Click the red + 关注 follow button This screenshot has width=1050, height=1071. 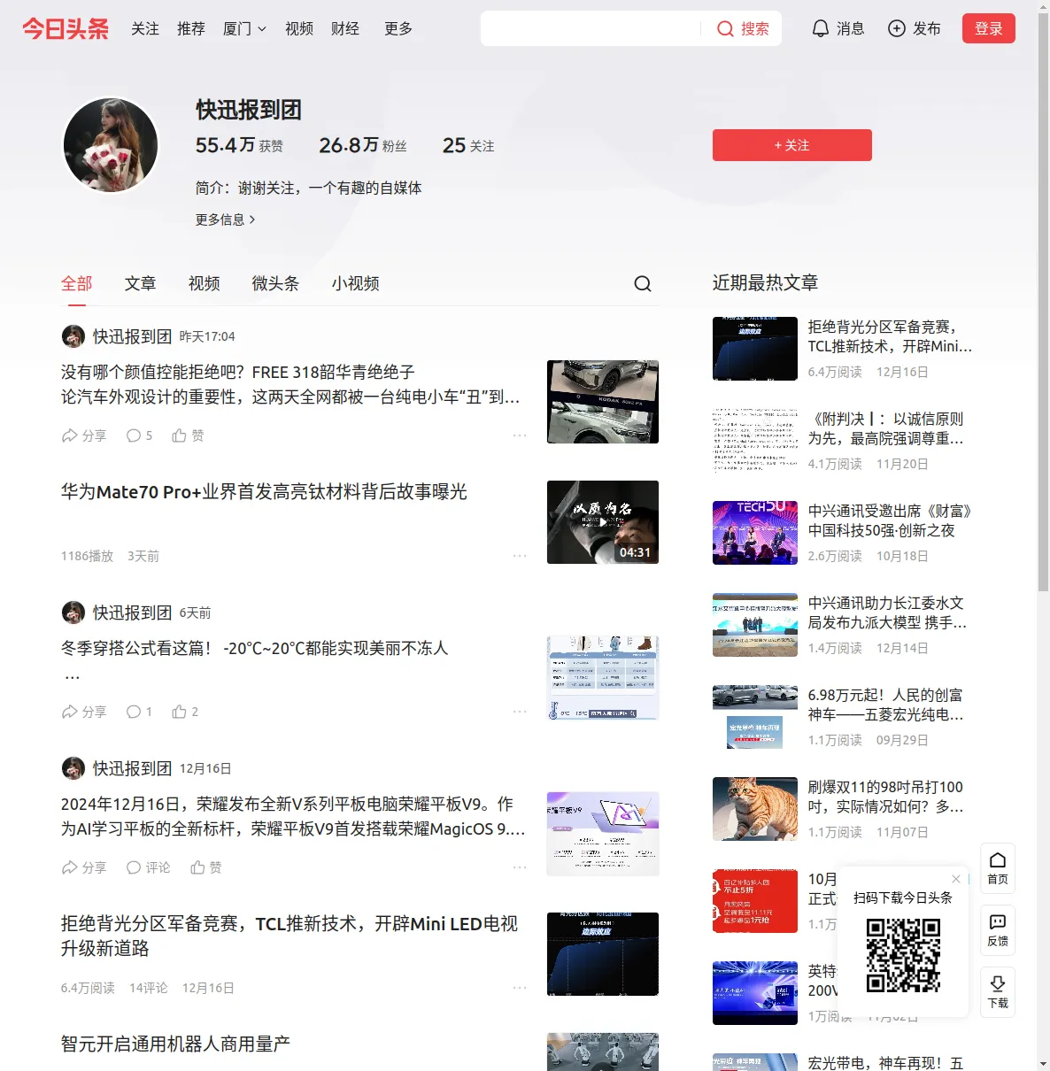click(792, 145)
